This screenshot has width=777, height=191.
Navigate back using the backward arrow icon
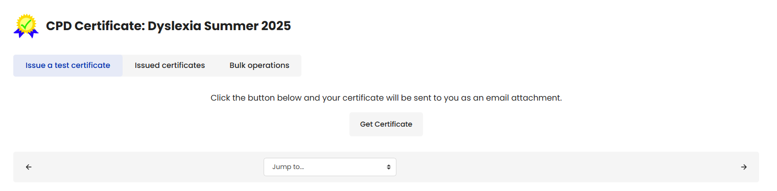(29, 167)
